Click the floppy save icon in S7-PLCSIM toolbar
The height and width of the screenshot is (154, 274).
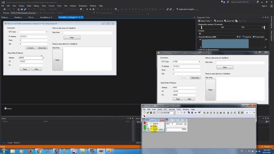(x=151, y=113)
